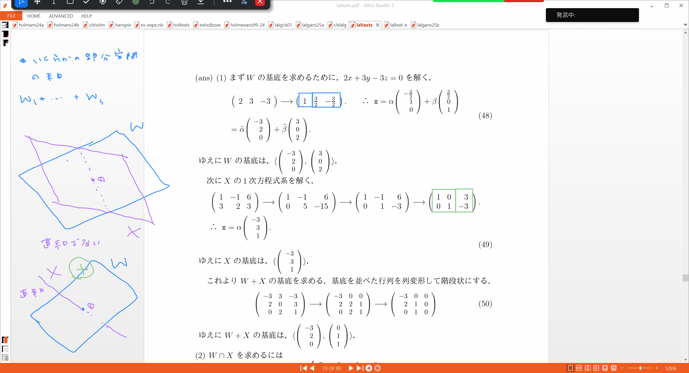This screenshot has width=689, height=373.
Task: Open the lowest list pane icon in sidebar
Action: pos(5,358)
